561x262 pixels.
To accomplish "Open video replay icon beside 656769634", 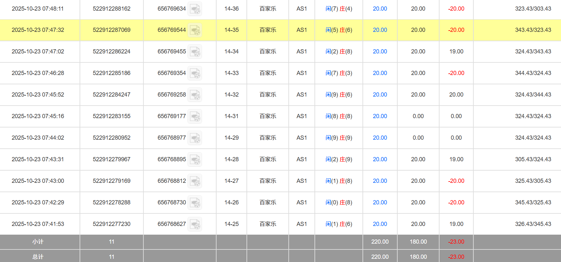I will click(195, 9).
